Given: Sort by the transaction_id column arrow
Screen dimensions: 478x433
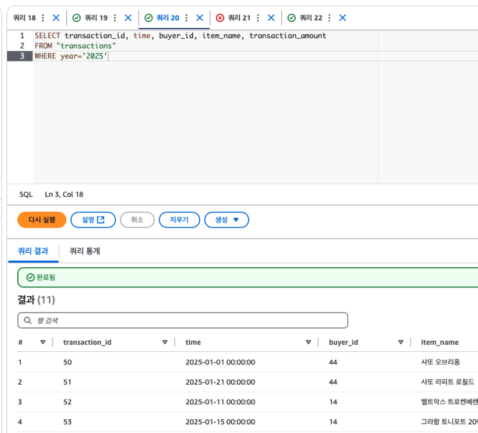Looking at the screenshot, I should [164, 342].
